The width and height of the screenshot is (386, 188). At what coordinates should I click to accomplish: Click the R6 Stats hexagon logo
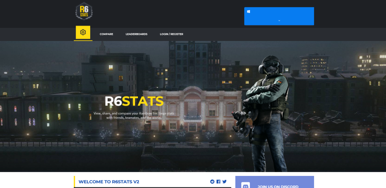pos(84,11)
